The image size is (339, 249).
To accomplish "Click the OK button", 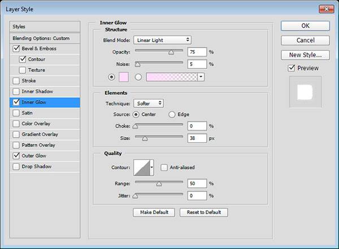I will pos(305,25).
